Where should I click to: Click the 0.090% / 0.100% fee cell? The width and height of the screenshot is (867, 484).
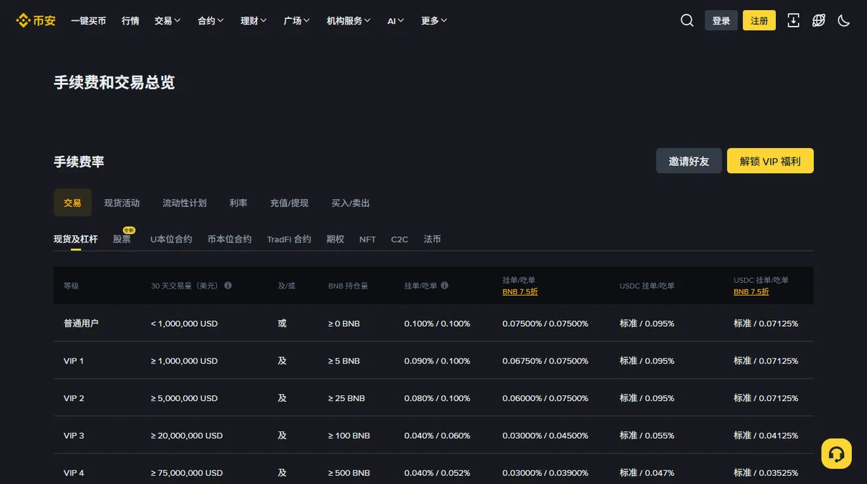tap(437, 361)
